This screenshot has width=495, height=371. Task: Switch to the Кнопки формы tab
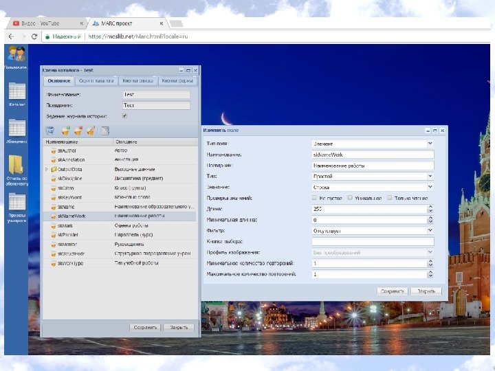pyautogui.click(x=177, y=81)
